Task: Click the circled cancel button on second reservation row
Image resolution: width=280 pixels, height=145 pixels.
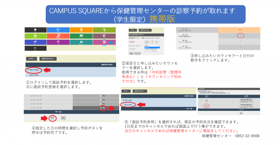Action: point(207,106)
